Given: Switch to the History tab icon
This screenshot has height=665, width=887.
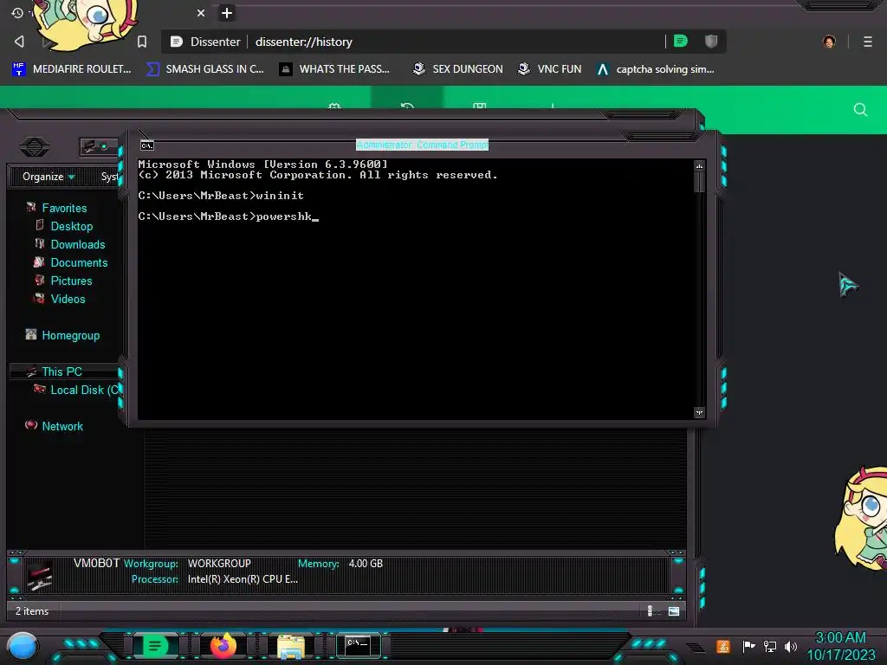Looking at the screenshot, I should tap(407, 104).
